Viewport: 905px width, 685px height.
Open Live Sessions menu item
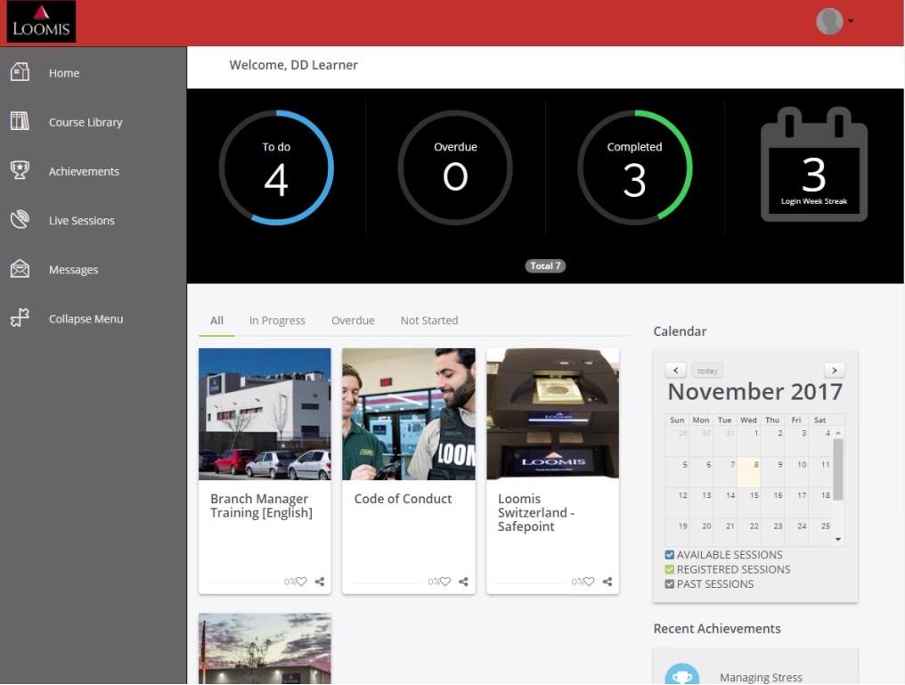coord(81,220)
